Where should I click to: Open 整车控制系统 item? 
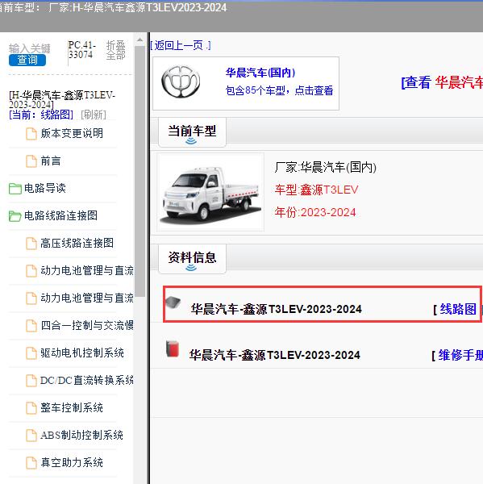click(x=72, y=407)
